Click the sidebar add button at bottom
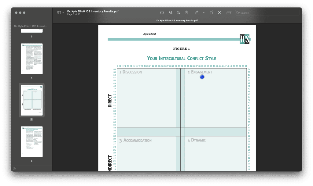The width and height of the screenshot is (313, 186). 14,168
